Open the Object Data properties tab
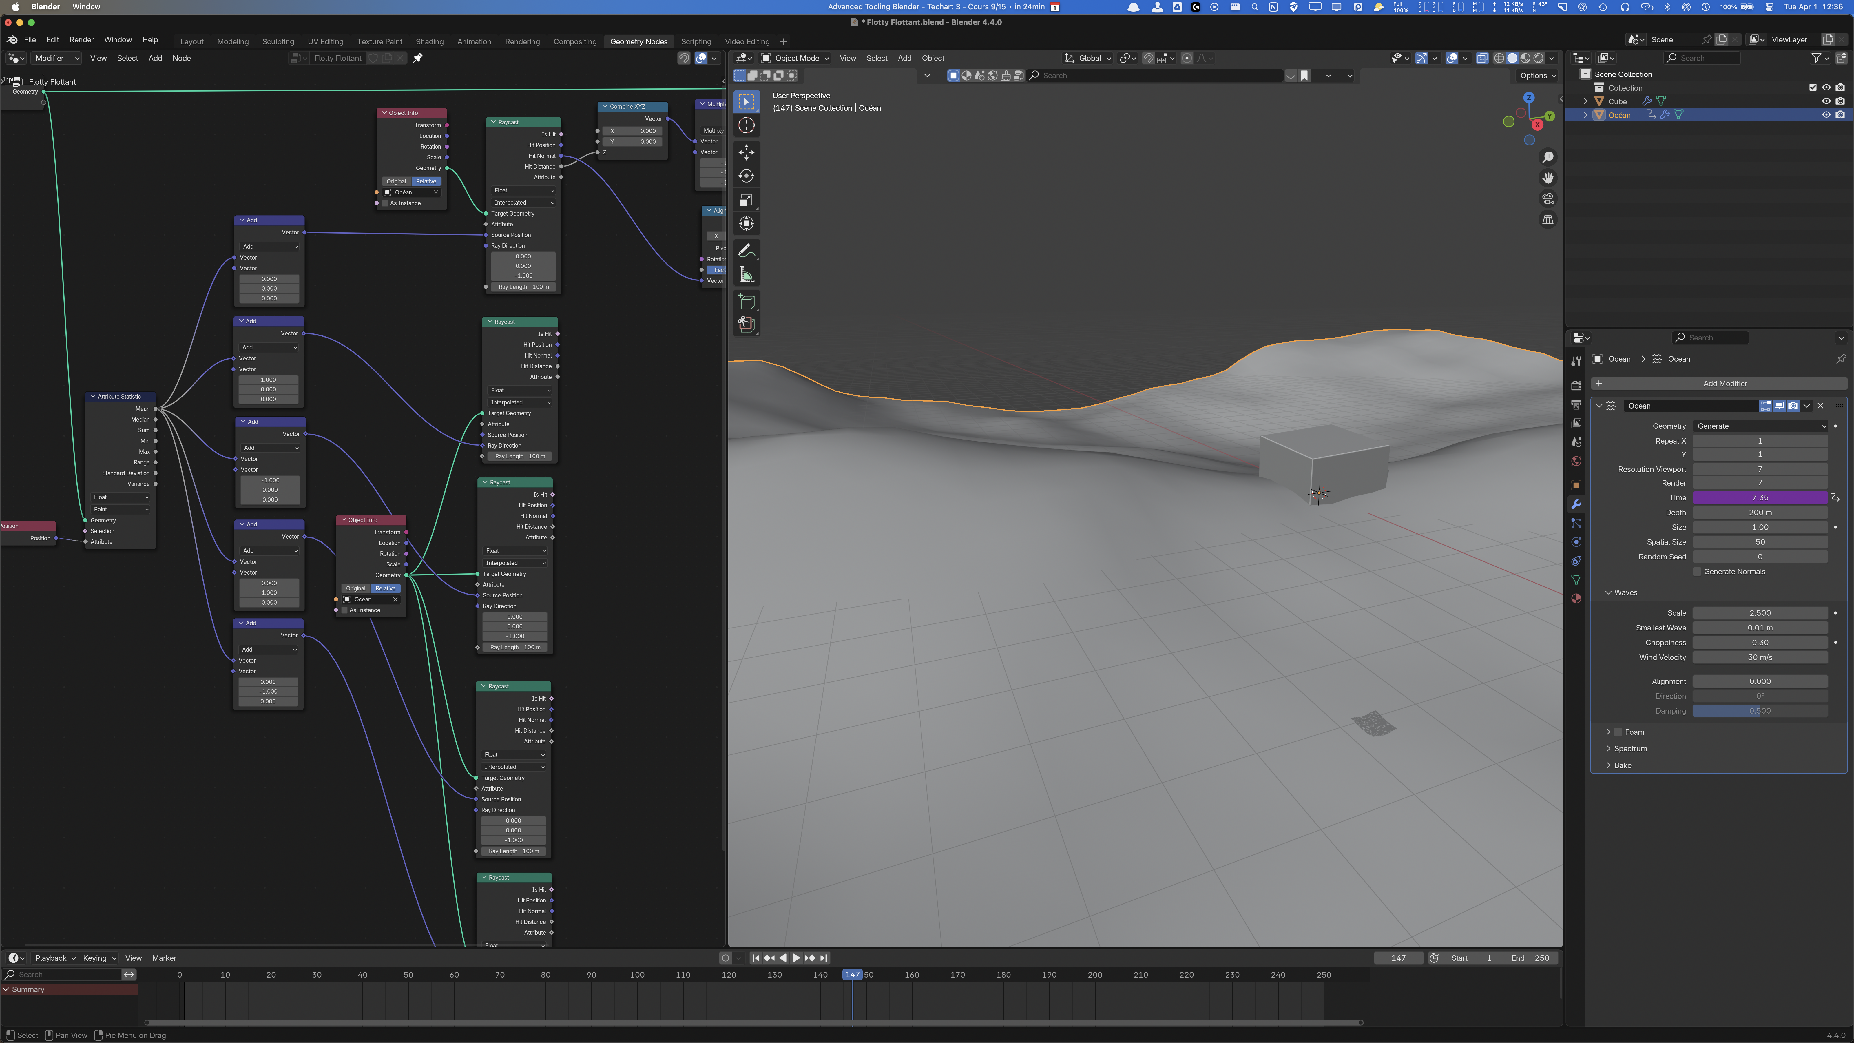Image resolution: width=1854 pixels, height=1043 pixels. pos(1576,579)
